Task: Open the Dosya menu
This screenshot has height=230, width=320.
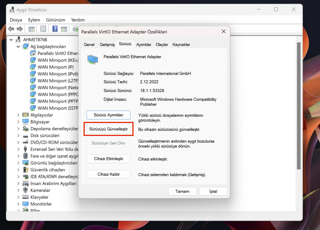Action: (x=16, y=20)
